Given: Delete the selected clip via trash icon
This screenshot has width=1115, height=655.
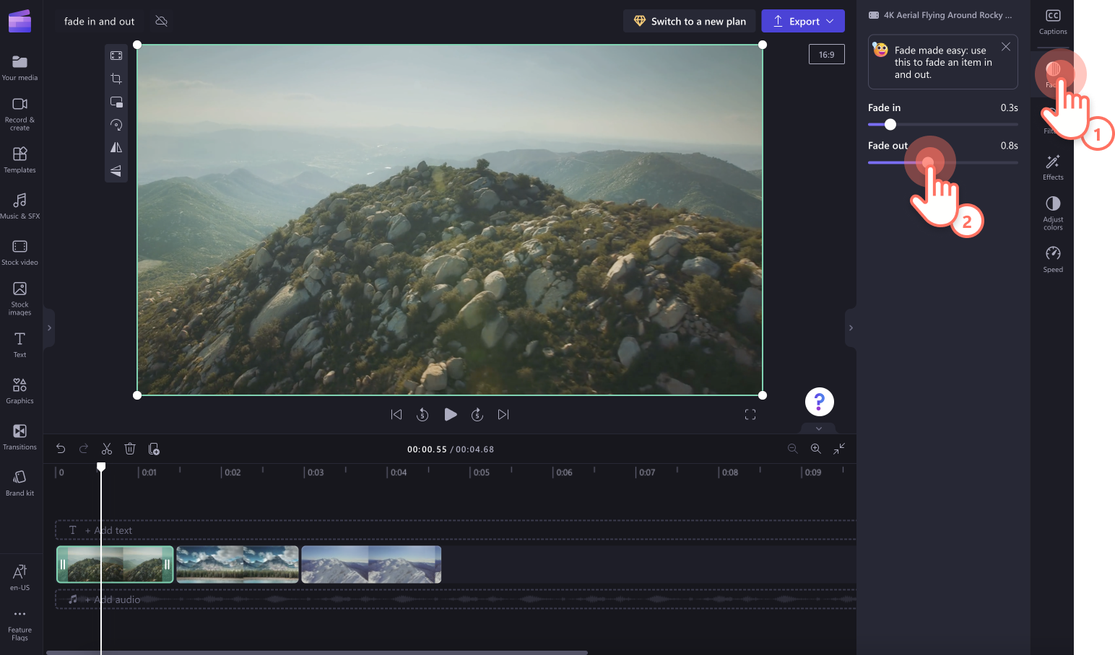Looking at the screenshot, I should click(129, 448).
